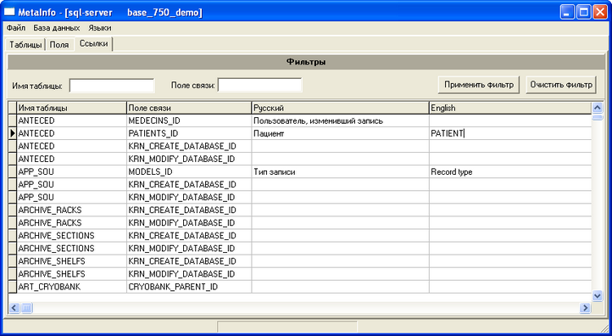Viewport: 612px width, 336px height.
Task: Click the vertical scrollbar down arrow
Action: pos(598,296)
